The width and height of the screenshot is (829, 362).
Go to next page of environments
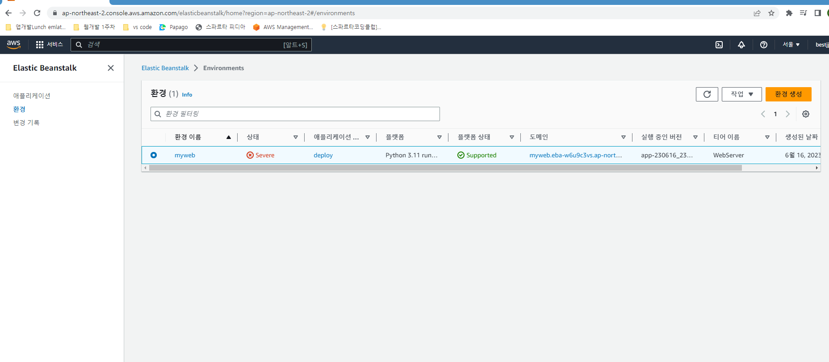pos(788,114)
